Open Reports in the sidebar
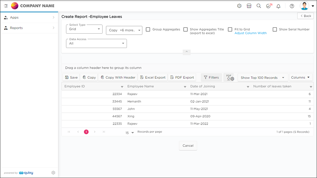 pos(29,28)
